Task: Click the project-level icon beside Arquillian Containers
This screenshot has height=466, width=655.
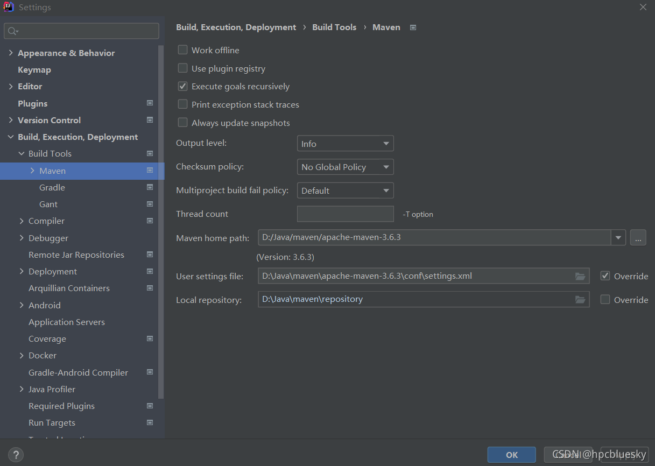Action: click(150, 288)
